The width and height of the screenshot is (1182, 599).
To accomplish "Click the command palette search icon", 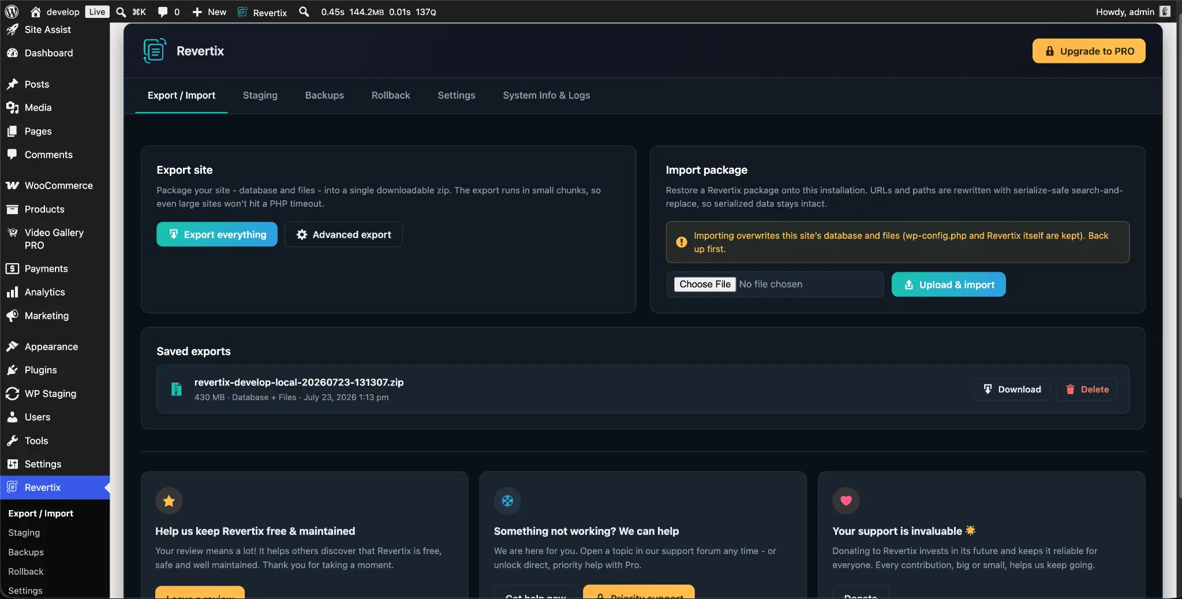I will tap(121, 12).
